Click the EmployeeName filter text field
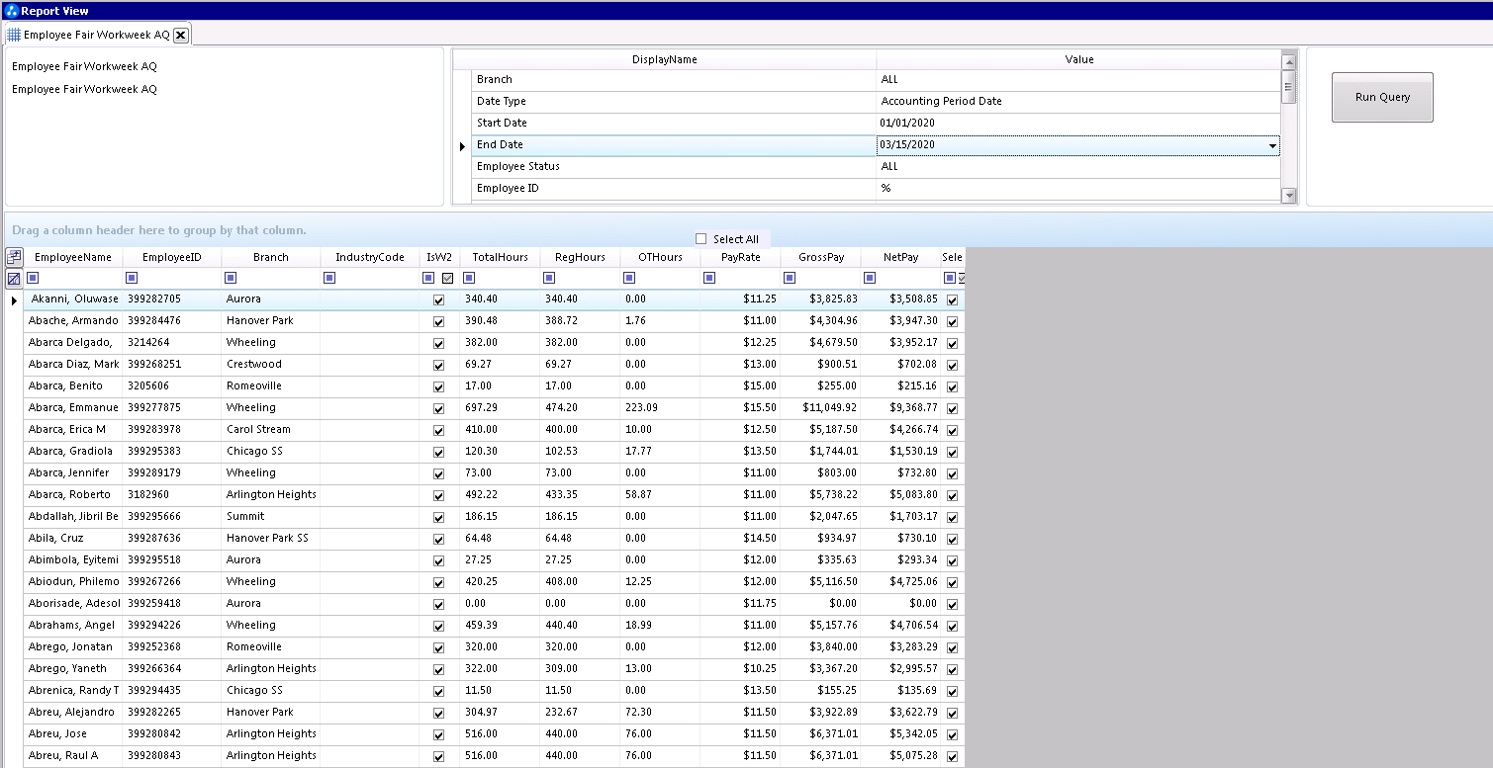This screenshot has height=768, width=1493. 81,279
